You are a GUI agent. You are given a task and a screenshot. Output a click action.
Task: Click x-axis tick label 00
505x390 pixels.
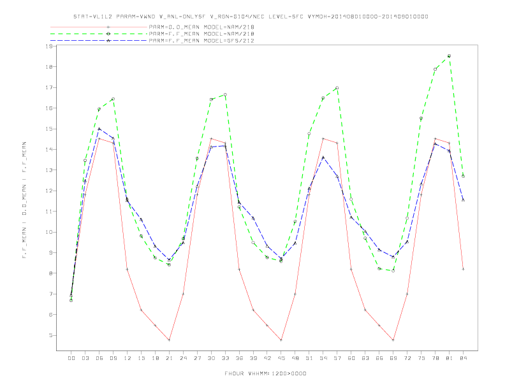point(71,358)
